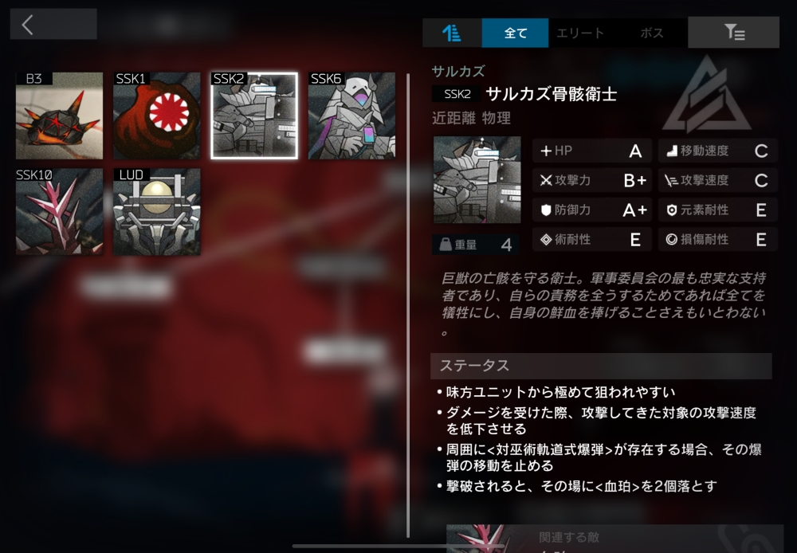Go back using the left arrow button
The image size is (797, 553).
[x=53, y=25]
